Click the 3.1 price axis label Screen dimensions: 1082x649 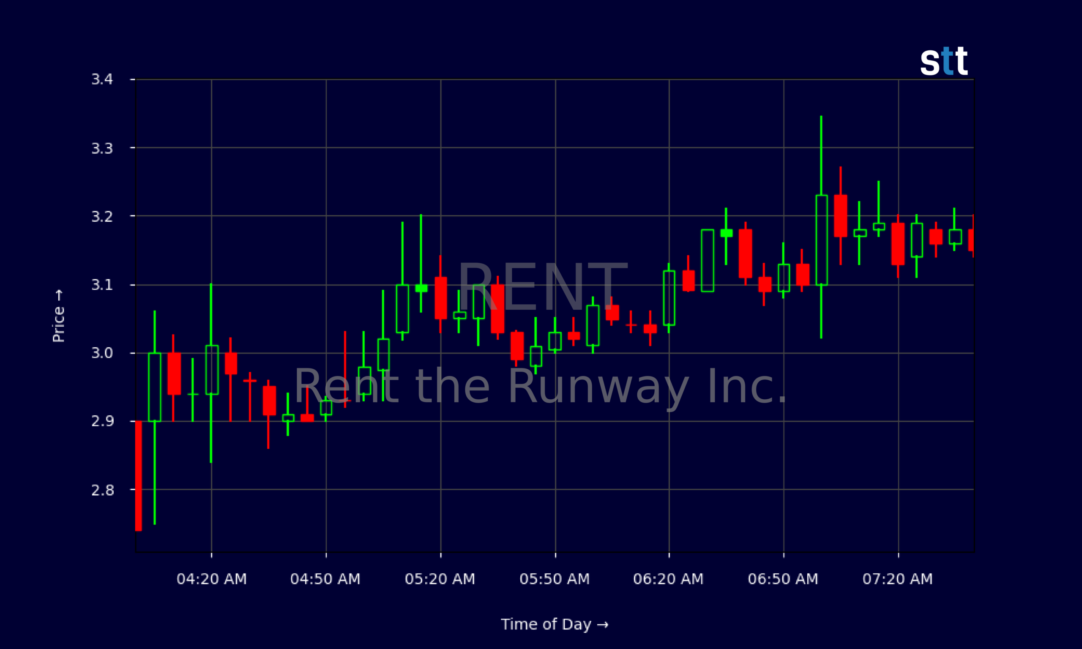tap(102, 285)
